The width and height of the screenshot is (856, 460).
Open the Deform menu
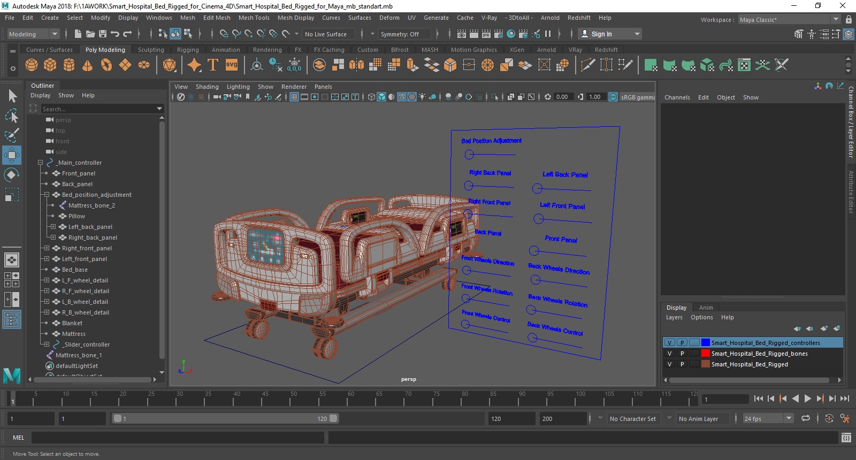coord(389,18)
